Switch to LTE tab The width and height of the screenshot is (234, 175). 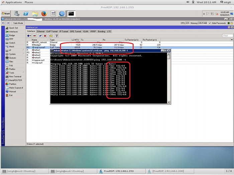(109, 31)
